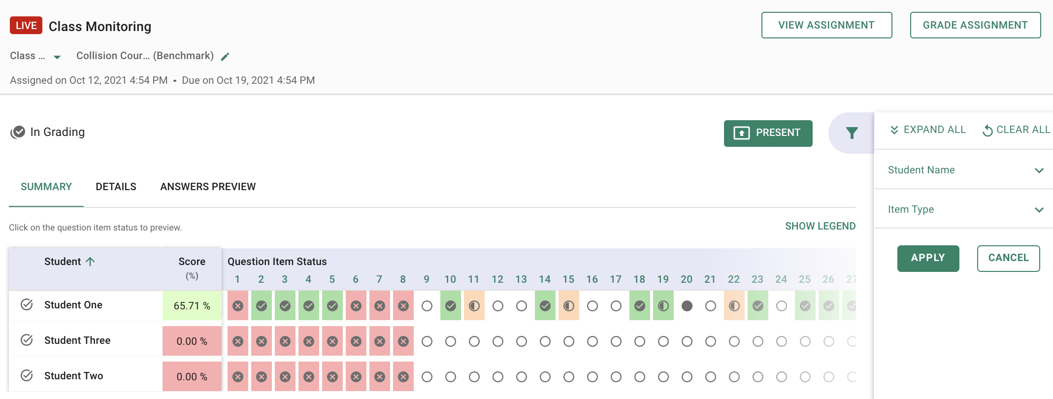Screen dimensions: 1053x399
Task: Expand the Student Name filter
Action: [963, 170]
